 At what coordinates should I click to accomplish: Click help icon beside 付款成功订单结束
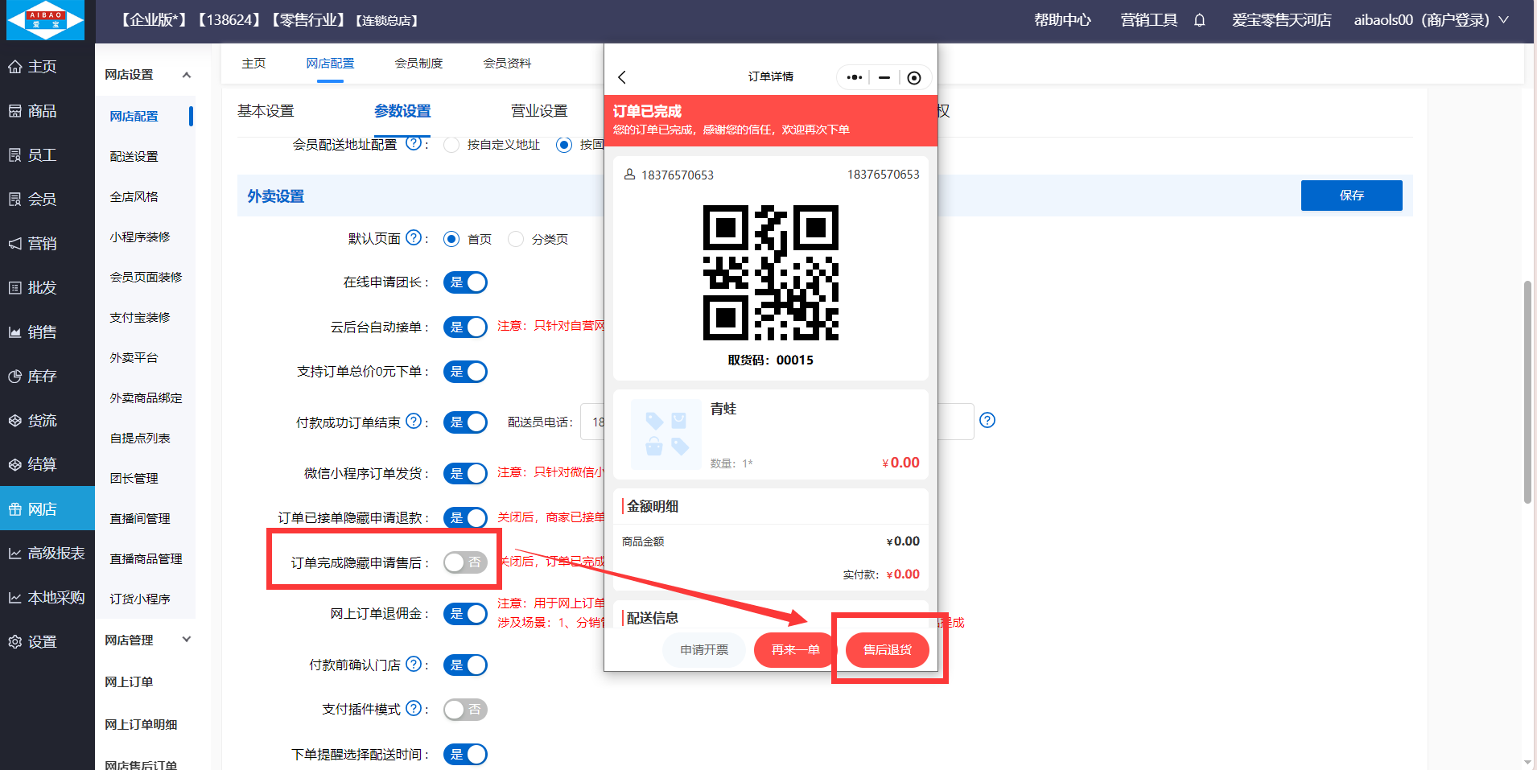pyautogui.click(x=414, y=421)
